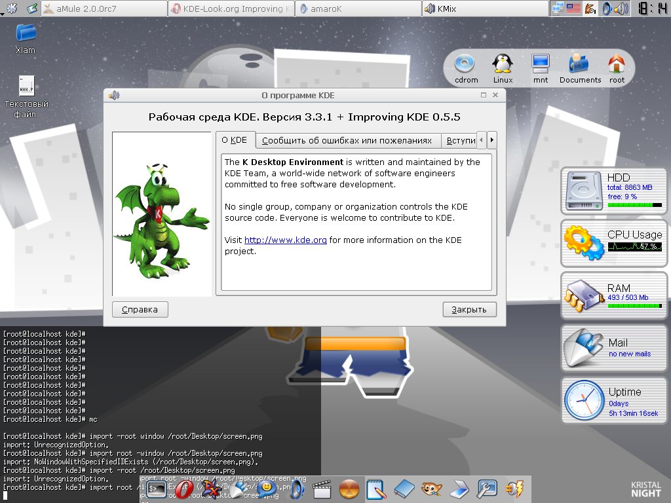The image size is (671, 503).
Task: Click the network monitor tray icon
Action: click(x=558, y=9)
